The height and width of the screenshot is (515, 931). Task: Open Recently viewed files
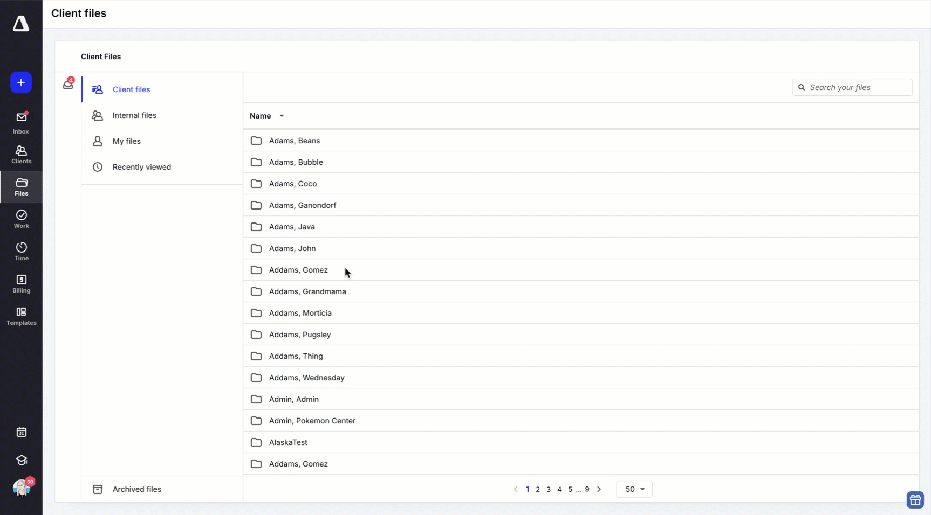pyautogui.click(x=141, y=167)
